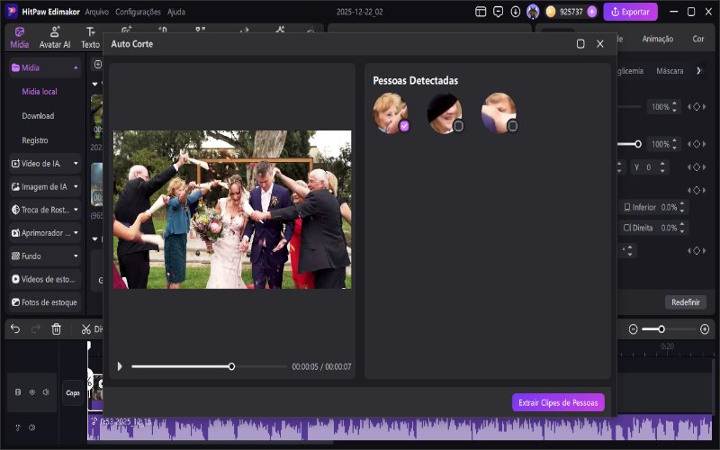
Task: Switch to the Animação tab
Action: point(658,39)
